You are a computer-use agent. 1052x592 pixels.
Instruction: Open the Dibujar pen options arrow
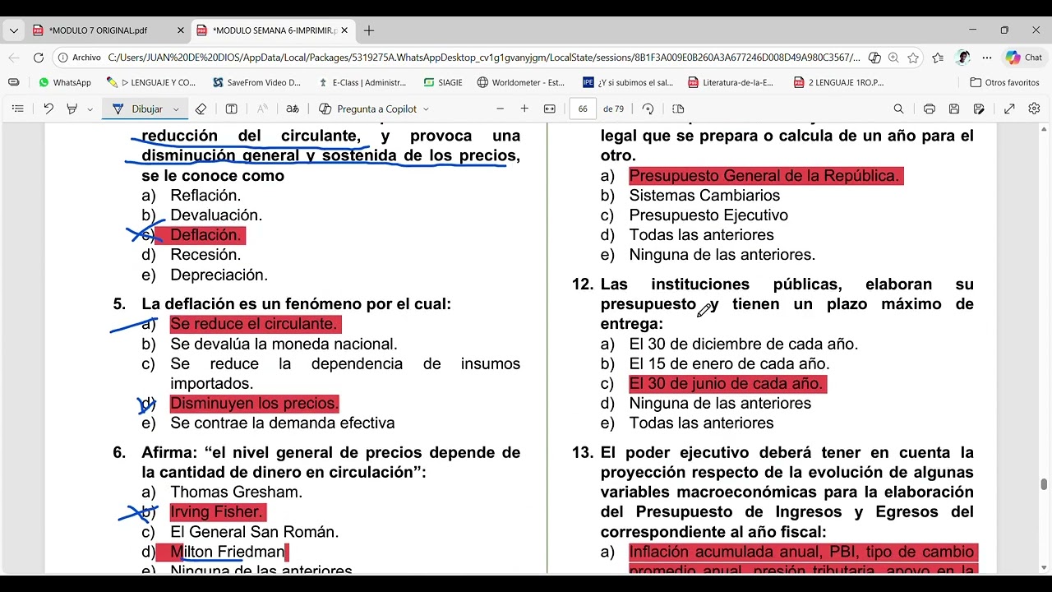tap(176, 109)
